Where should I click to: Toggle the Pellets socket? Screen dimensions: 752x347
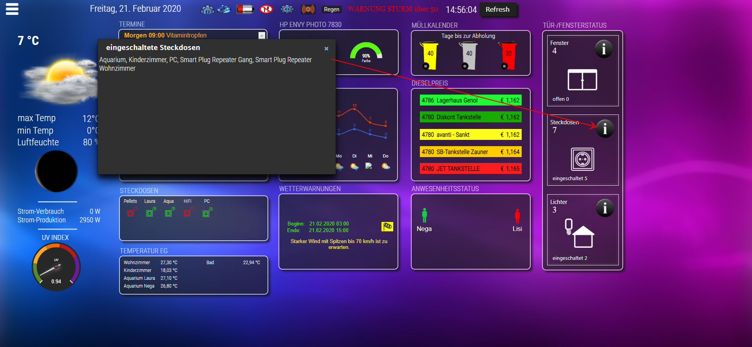130,213
